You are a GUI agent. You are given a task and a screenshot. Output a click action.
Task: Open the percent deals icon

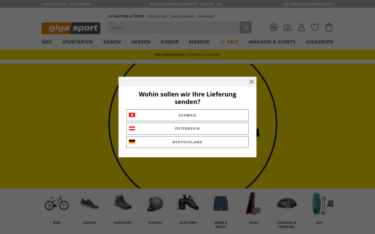coord(273,27)
